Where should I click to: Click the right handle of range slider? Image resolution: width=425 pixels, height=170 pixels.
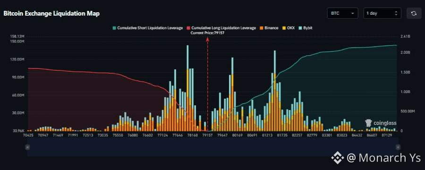(398, 147)
